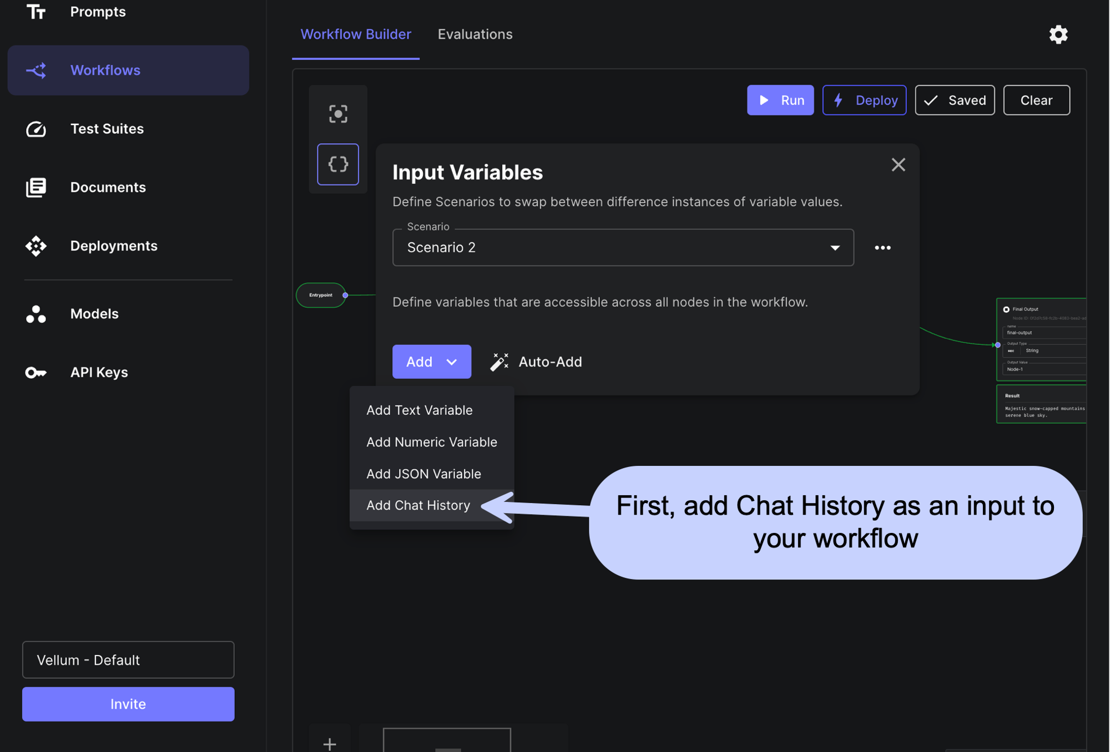Choose Add Text Variable
Screen dimensions: 1110x752
point(432,410)
